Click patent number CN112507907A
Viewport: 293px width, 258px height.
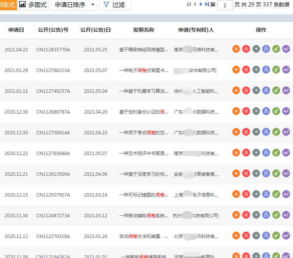click(53, 195)
